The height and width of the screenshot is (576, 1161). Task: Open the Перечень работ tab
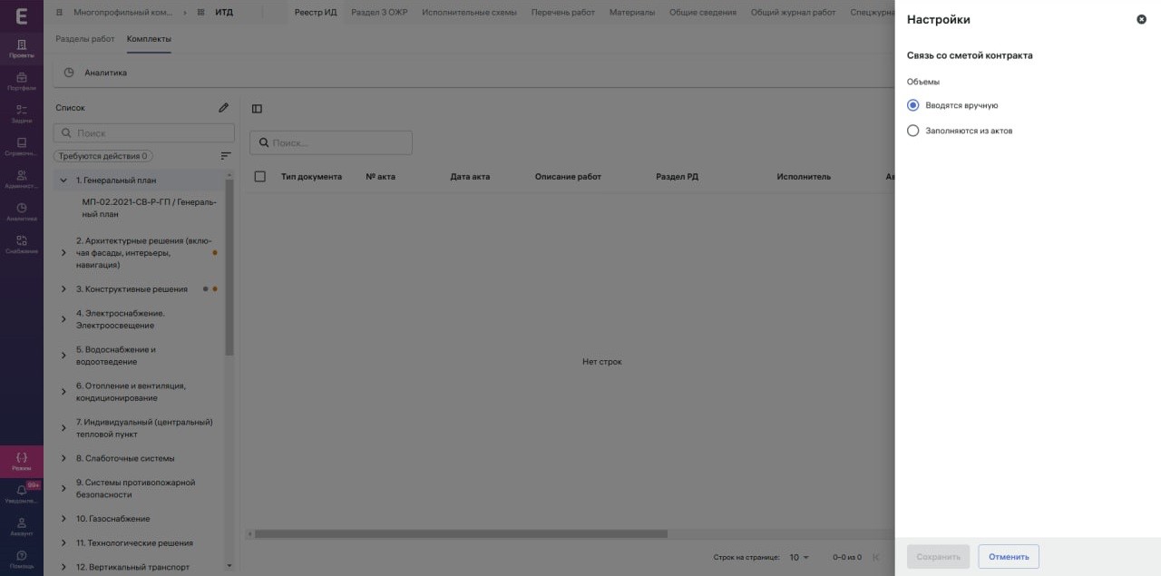tap(562, 13)
